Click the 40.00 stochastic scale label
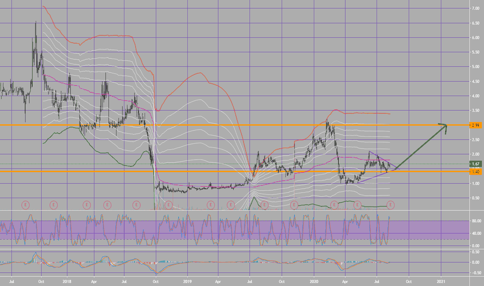 pos(476,233)
